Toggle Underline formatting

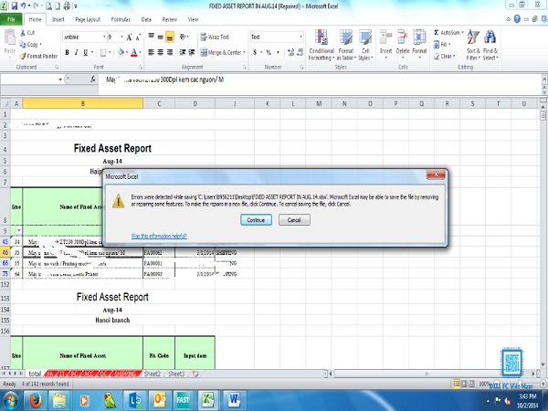85,52
